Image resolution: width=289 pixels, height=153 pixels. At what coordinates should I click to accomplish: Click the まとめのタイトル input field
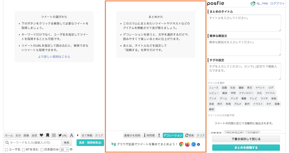(245, 20)
